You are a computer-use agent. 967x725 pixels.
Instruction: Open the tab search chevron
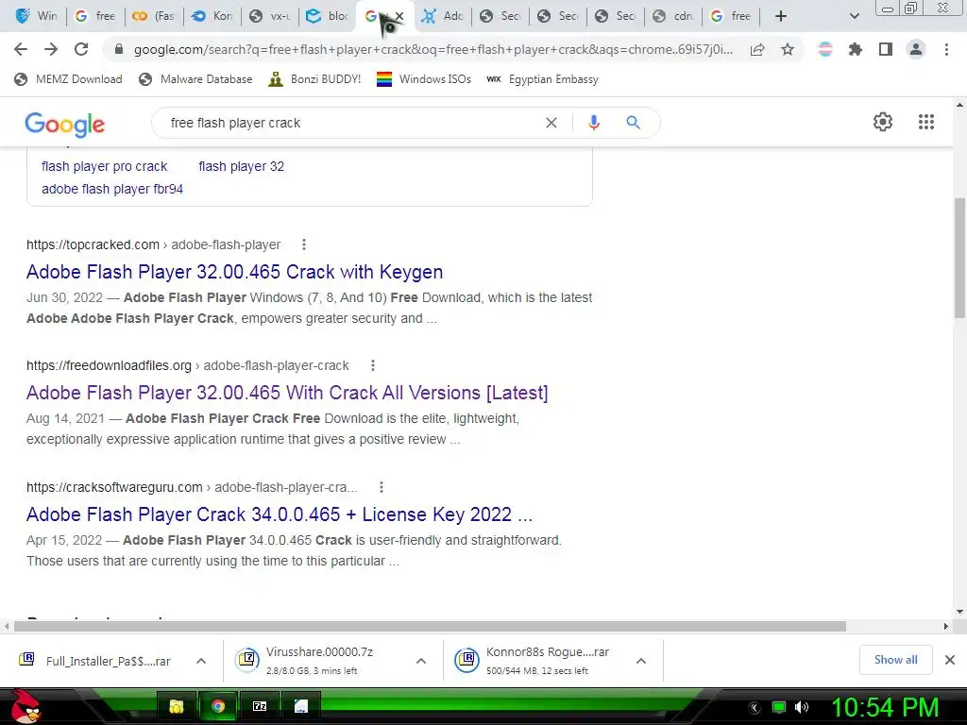click(854, 16)
